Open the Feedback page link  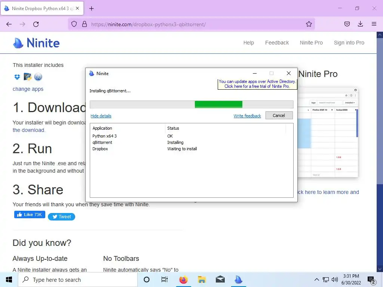click(277, 43)
